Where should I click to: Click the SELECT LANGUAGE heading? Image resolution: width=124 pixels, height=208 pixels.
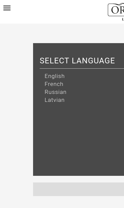pos(77,61)
